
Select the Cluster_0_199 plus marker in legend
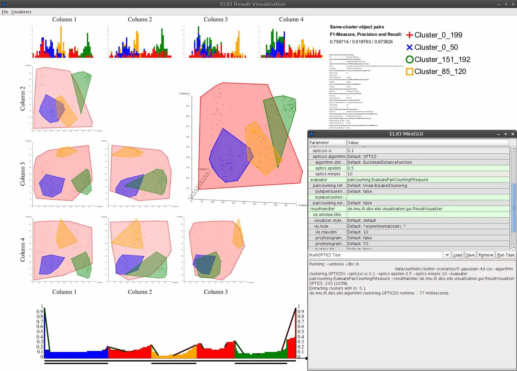(409, 35)
